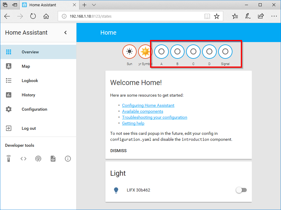Open the Templates file developer tool
Viewport: 281px width, 210px height.
53,159
